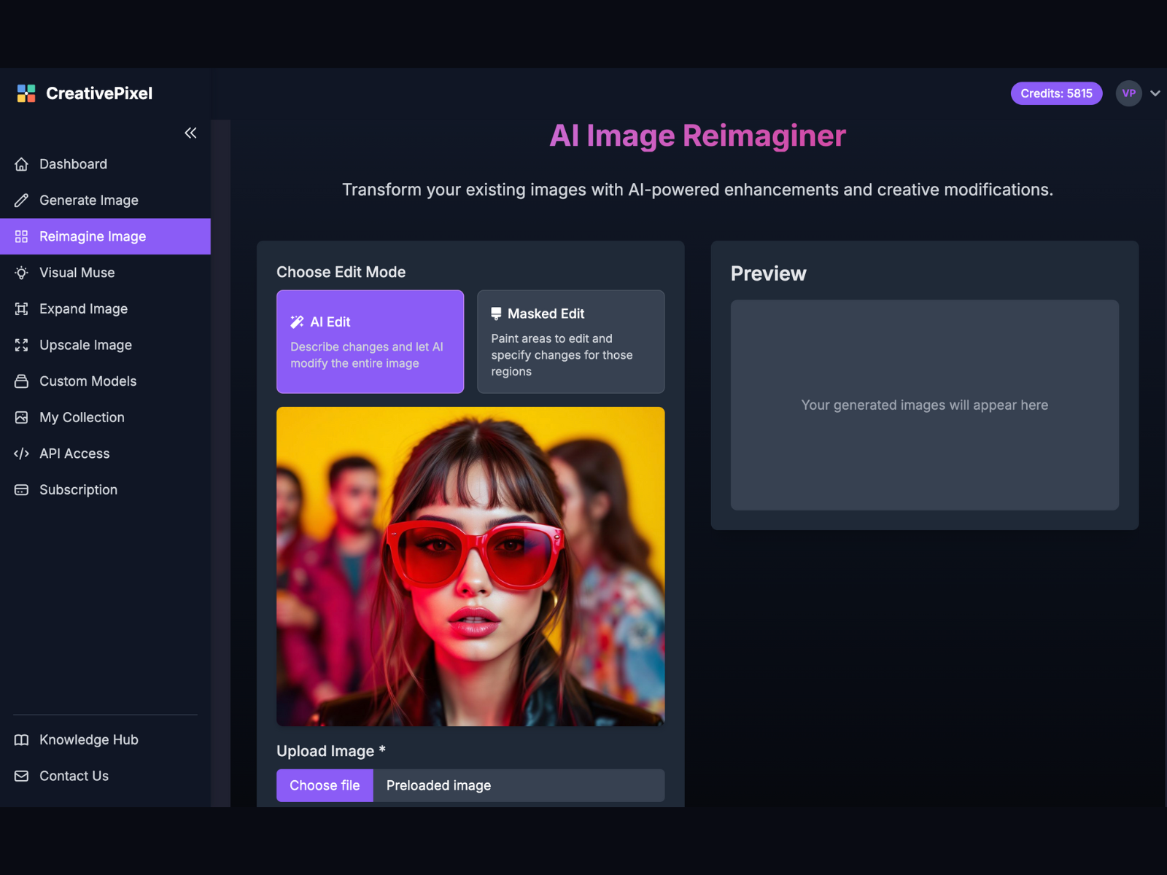This screenshot has width=1167, height=875.
Task: Click the Knowledge Hub book icon
Action: [x=22, y=740]
